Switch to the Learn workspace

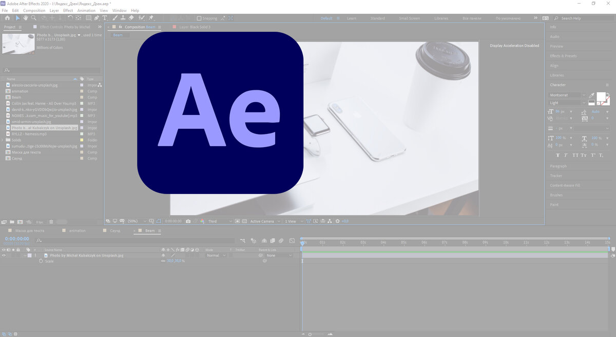point(352,18)
